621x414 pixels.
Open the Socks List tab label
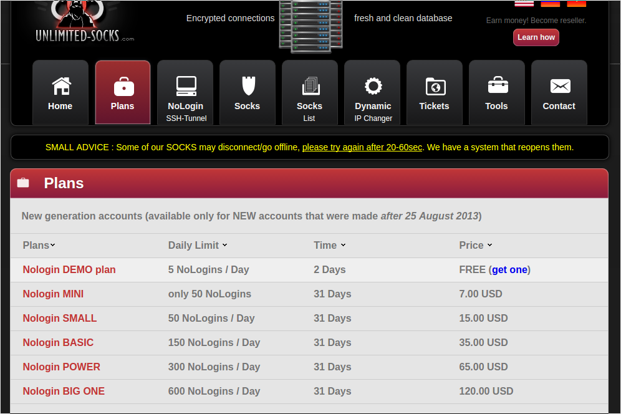309,112
